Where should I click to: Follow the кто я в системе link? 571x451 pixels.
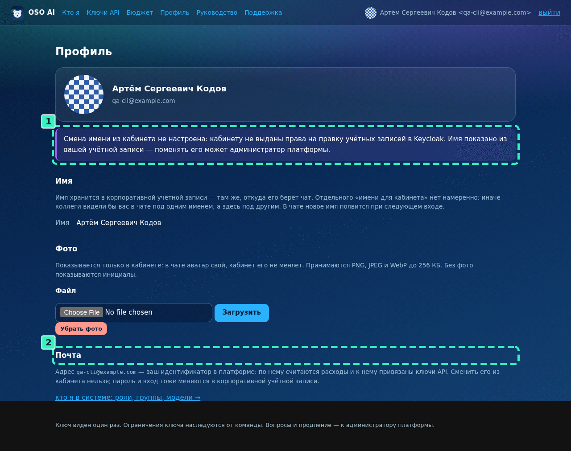(x=128, y=398)
